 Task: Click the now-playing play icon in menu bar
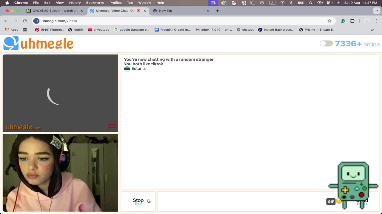[262, 3]
